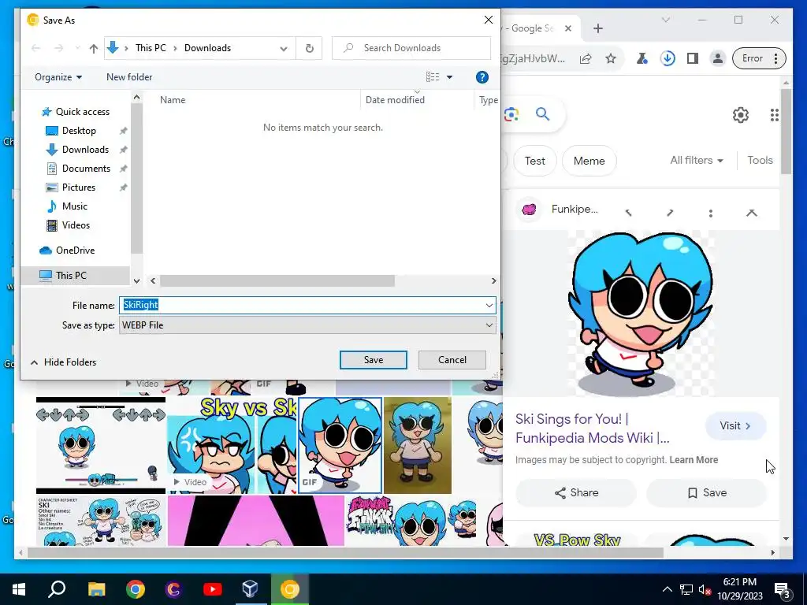Open Videos folder in sidebar
Image resolution: width=807 pixels, height=605 pixels.
coord(76,225)
